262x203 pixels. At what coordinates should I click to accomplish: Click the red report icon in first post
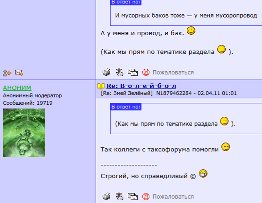(x=146, y=73)
